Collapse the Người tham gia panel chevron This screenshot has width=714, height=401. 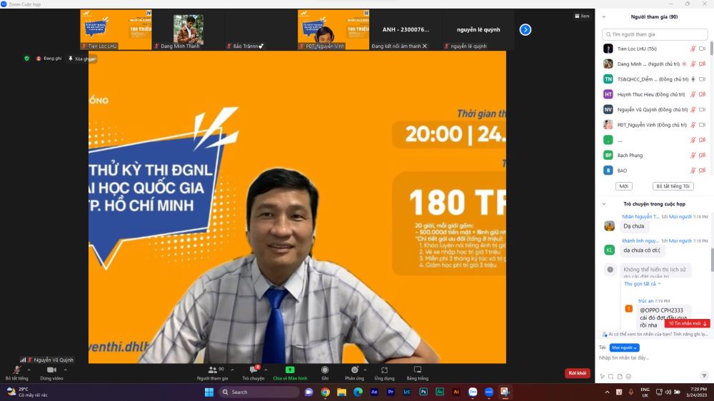click(x=605, y=16)
